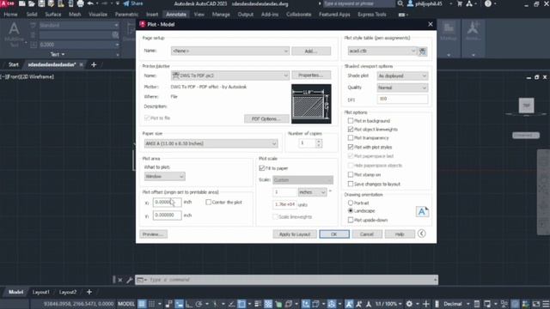Click the plus icon to add a layout
The image size is (550, 309).
(89, 292)
